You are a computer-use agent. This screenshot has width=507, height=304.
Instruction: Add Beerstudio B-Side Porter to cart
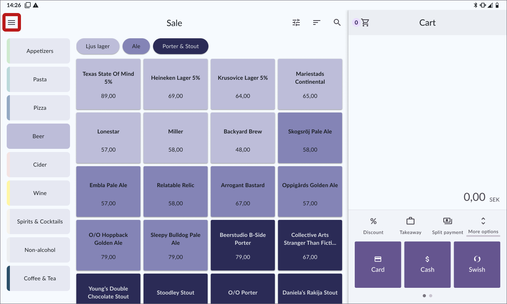[243, 246]
